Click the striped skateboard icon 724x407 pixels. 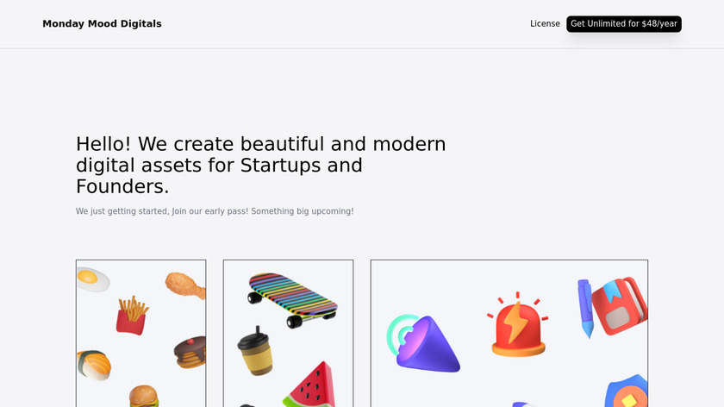pyautogui.click(x=292, y=298)
